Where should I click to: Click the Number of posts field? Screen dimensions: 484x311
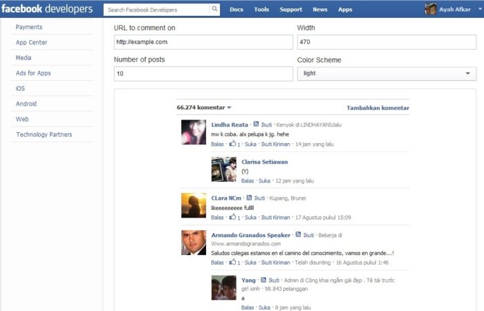(x=203, y=74)
